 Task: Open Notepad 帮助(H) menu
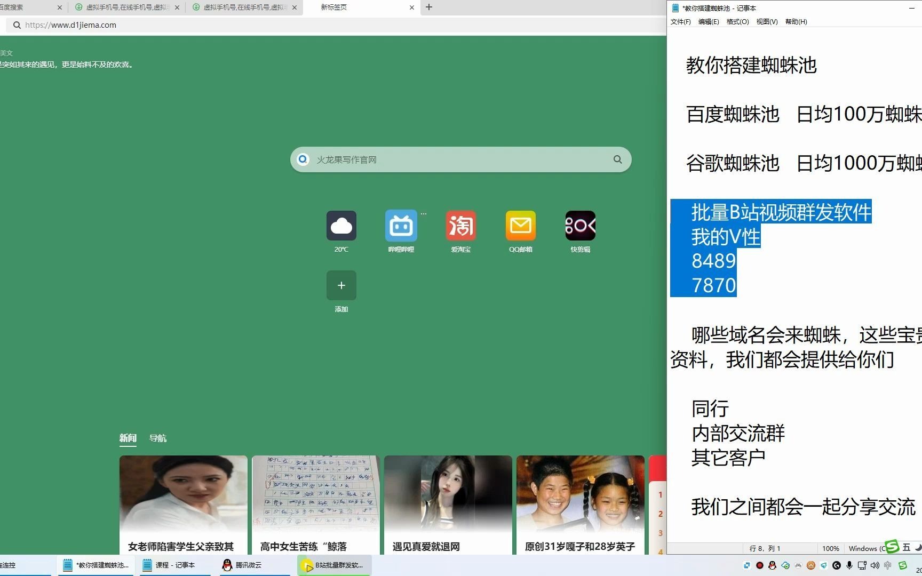[796, 22]
